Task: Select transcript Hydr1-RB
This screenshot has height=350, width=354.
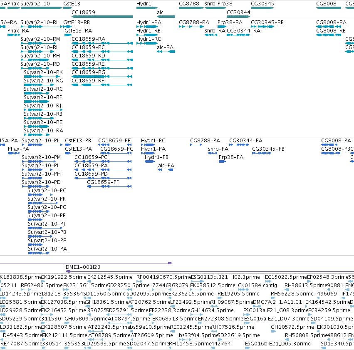Action: click(x=147, y=35)
